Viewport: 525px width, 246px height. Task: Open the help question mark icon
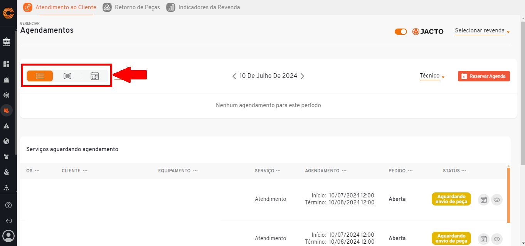click(8, 205)
